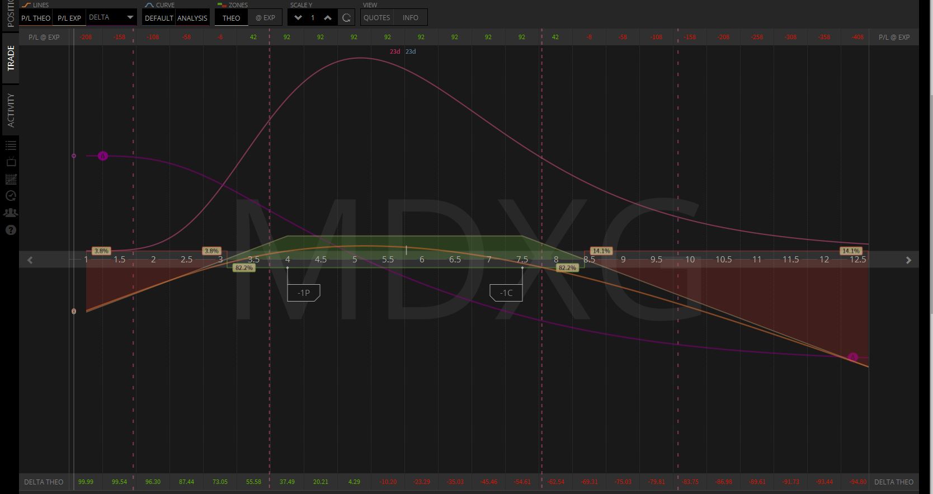
Task: Toggle the @ EXP zones
Action: (265, 18)
